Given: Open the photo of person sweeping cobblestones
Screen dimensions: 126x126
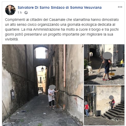Looking at the screenshot, I should 104,64.
